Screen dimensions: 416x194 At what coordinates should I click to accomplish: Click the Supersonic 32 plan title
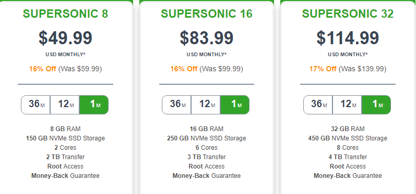pyautogui.click(x=348, y=14)
